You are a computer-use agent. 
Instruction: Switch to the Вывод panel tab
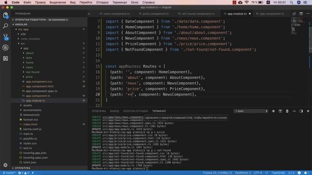point(115,111)
